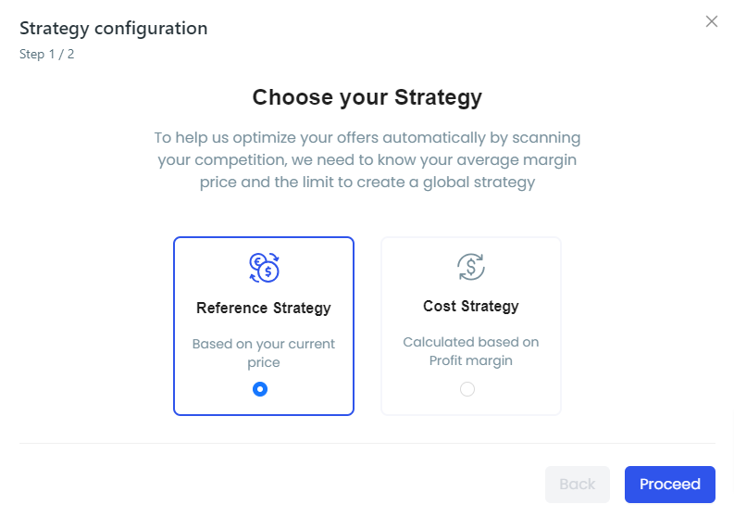Viewport: 734px width, 517px height.
Task: Click the divider line above the buttons
Action: pyautogui.click(x=367, y=443)
